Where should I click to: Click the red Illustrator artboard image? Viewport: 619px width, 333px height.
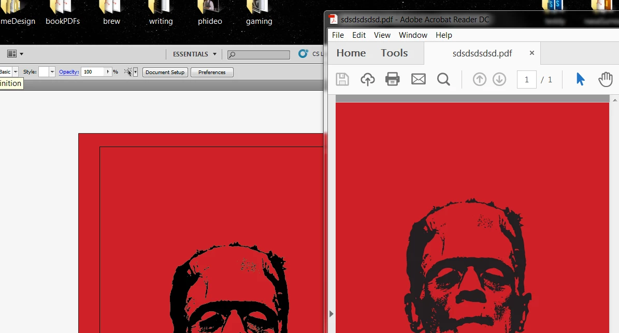[x=200, y=233]
